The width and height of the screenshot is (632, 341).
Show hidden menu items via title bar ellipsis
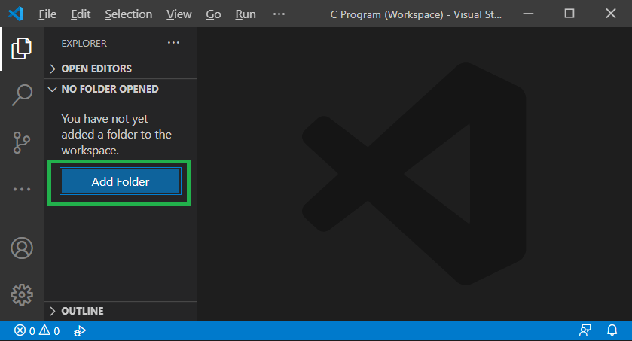[x=279, y=14]
